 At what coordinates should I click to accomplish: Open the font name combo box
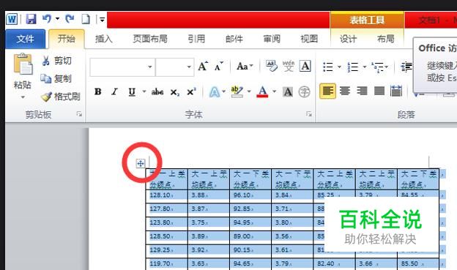[122, 67]
